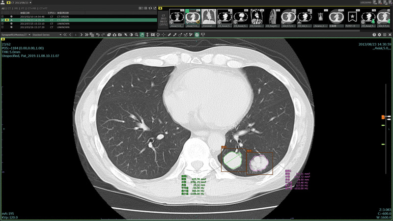Viewport: 393px width, 221px height.
Task: Select the 2015/02/10 CT-ORION study row
Action: click(79, 17)
